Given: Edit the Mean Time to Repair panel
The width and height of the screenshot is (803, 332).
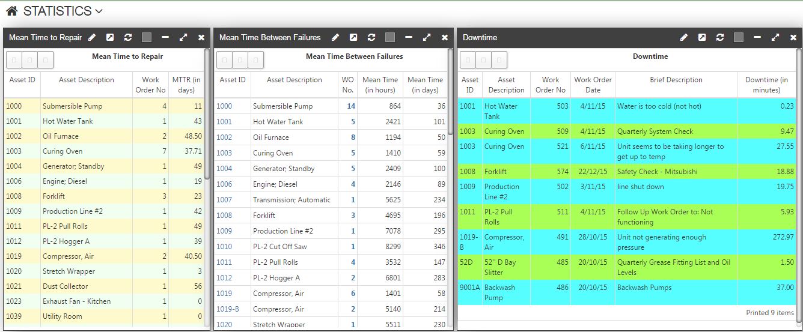Looking at the screenshot, I should tap(92, 37).
